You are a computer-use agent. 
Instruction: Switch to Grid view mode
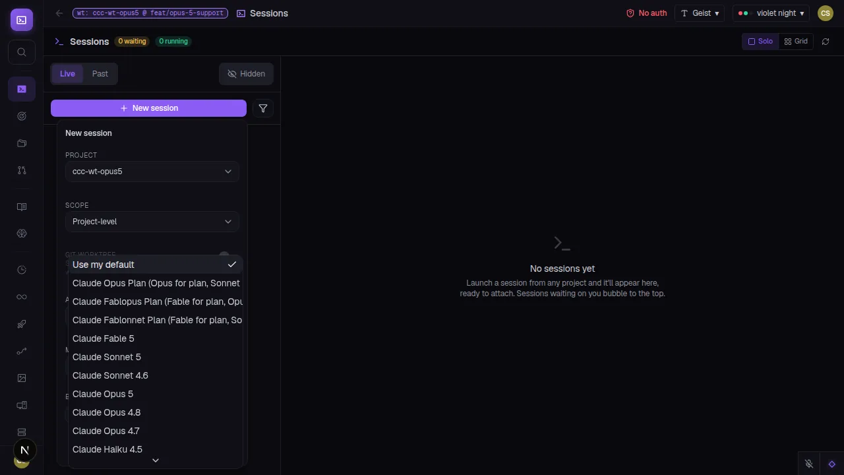796,42
